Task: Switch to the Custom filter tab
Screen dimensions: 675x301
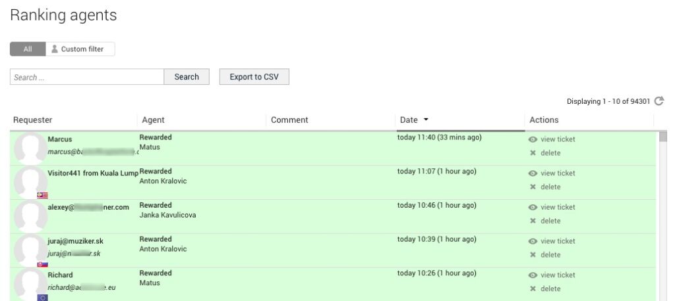Action: point(80,49)
